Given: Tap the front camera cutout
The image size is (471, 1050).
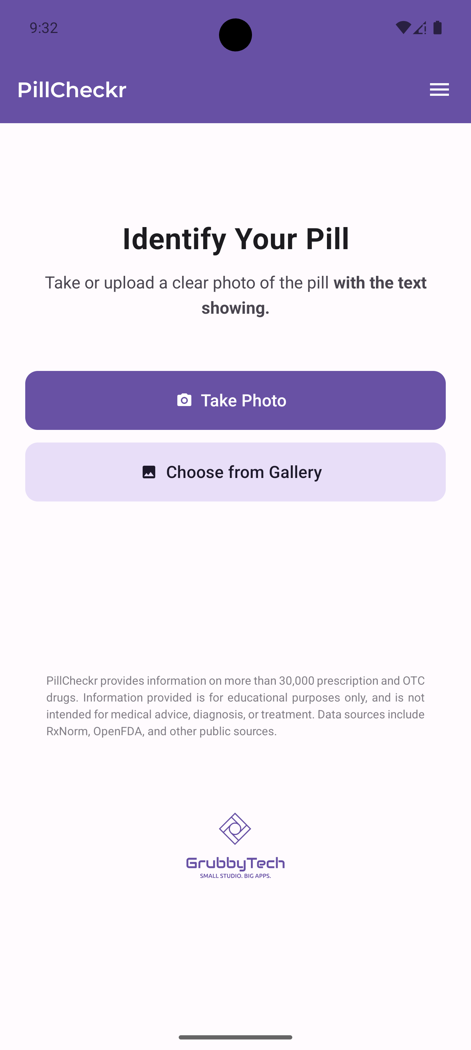Looking at the screenshot, I should pos(235,35).
